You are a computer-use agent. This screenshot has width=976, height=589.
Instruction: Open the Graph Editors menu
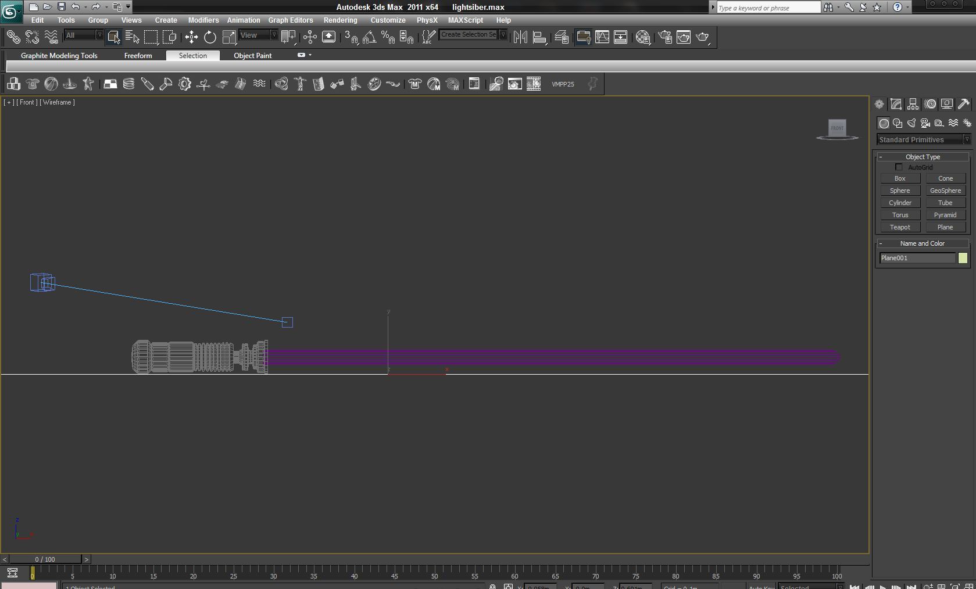tap(291, 20)
